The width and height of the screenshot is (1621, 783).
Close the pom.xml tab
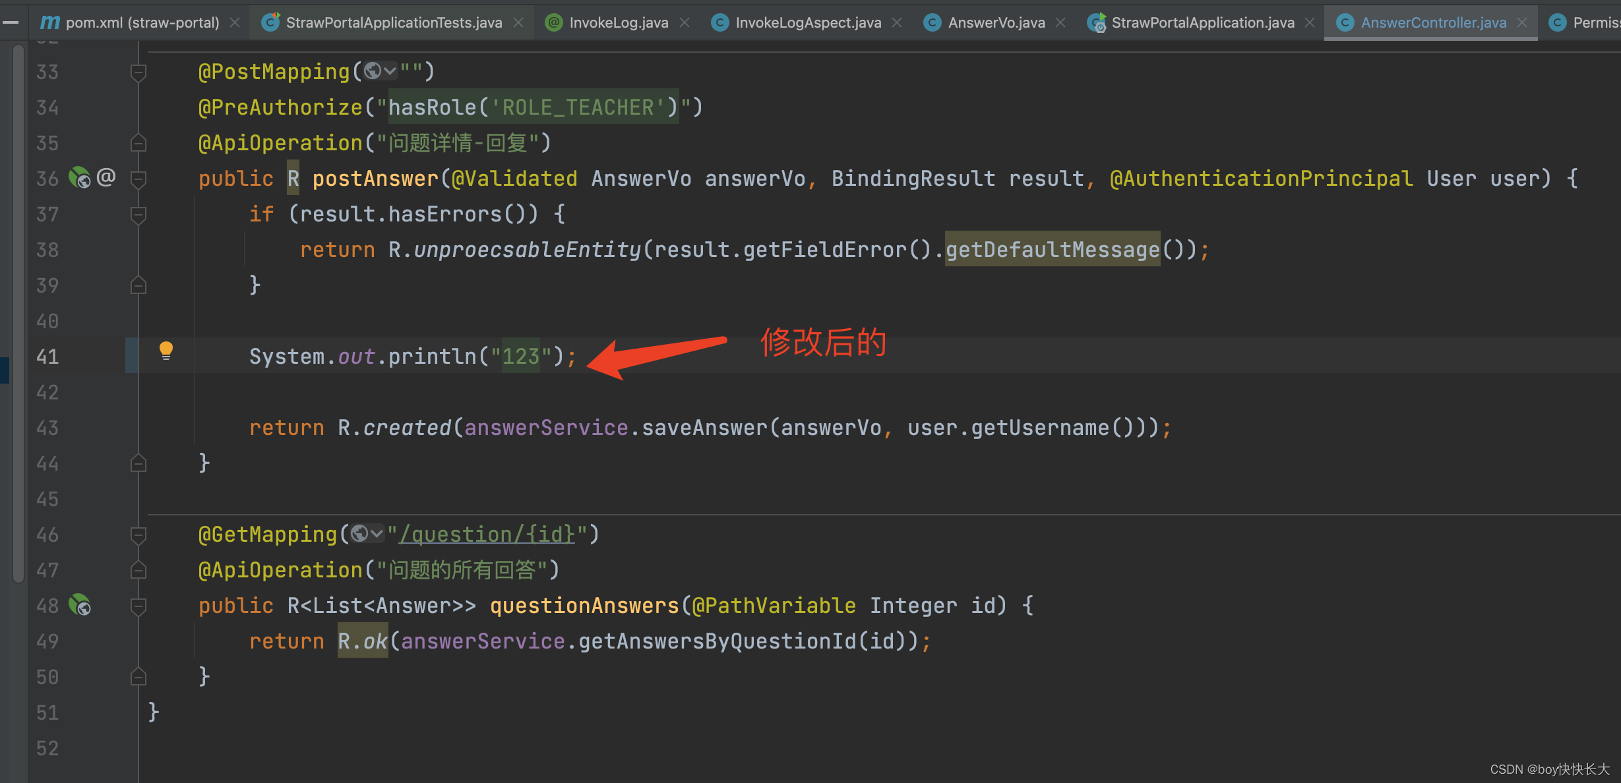pos(235,22)
